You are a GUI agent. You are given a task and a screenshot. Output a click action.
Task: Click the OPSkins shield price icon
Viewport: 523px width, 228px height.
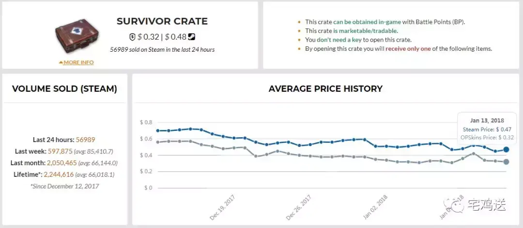(x=132, y=37)
